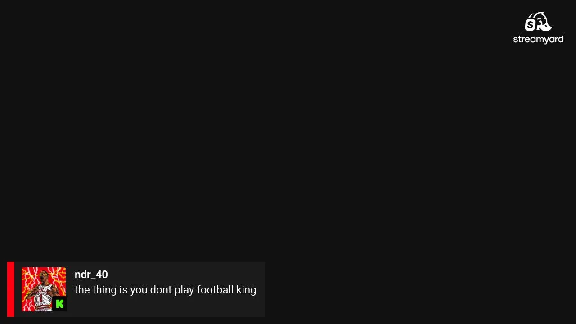Click the word 'you' in the comment
576x324 pixels.
139,290
